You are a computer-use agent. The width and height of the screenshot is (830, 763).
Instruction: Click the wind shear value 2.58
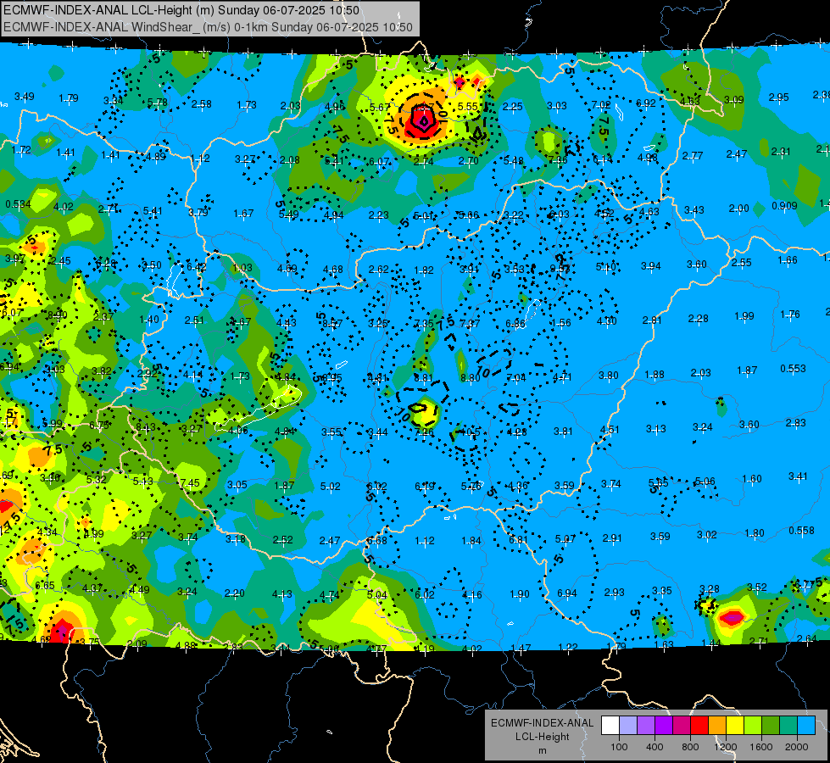pos(202,104)
